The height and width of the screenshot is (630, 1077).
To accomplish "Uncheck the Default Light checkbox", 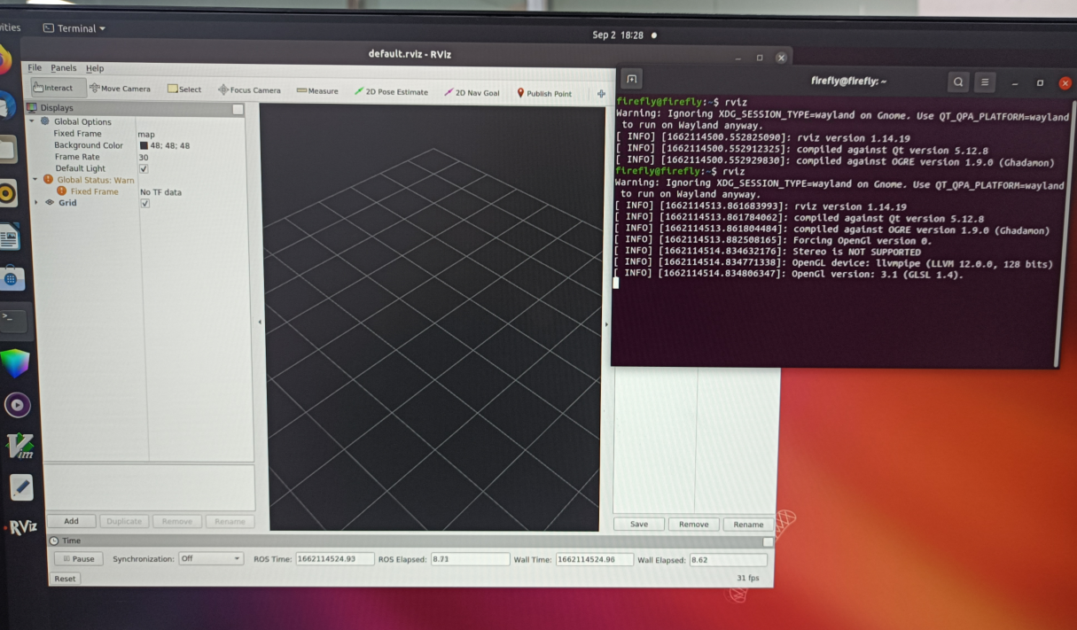I will pos(145,168).
